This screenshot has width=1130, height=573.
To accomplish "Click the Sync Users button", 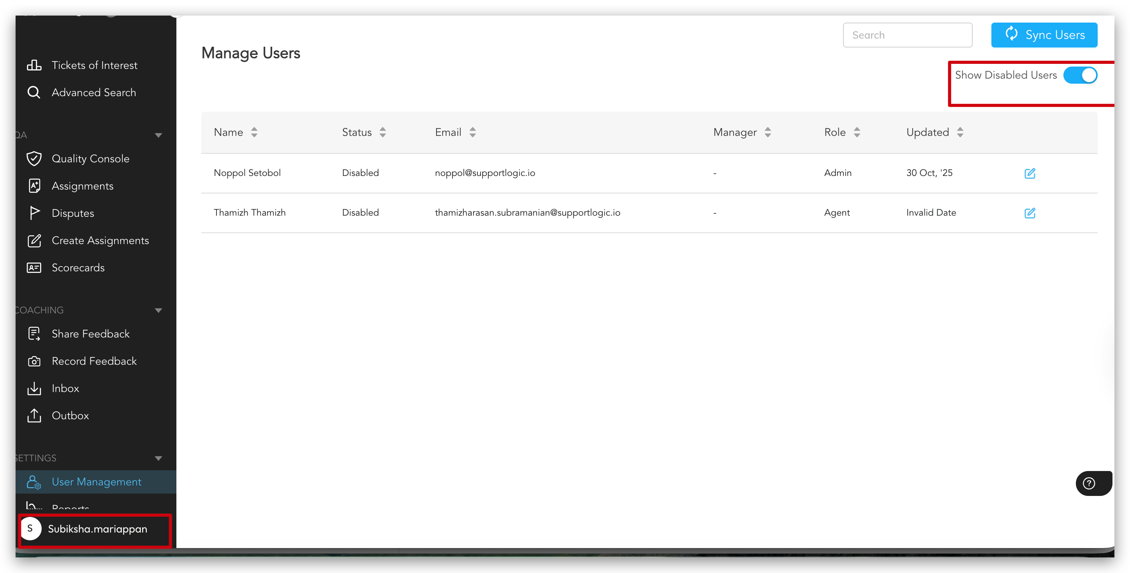I will point(1044,35).
